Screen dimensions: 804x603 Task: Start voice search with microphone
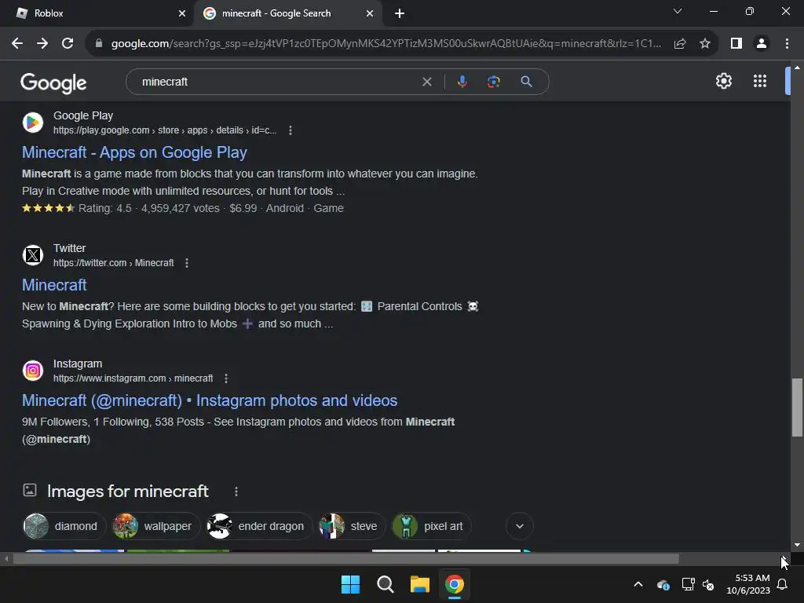click(x=462, y=82)
